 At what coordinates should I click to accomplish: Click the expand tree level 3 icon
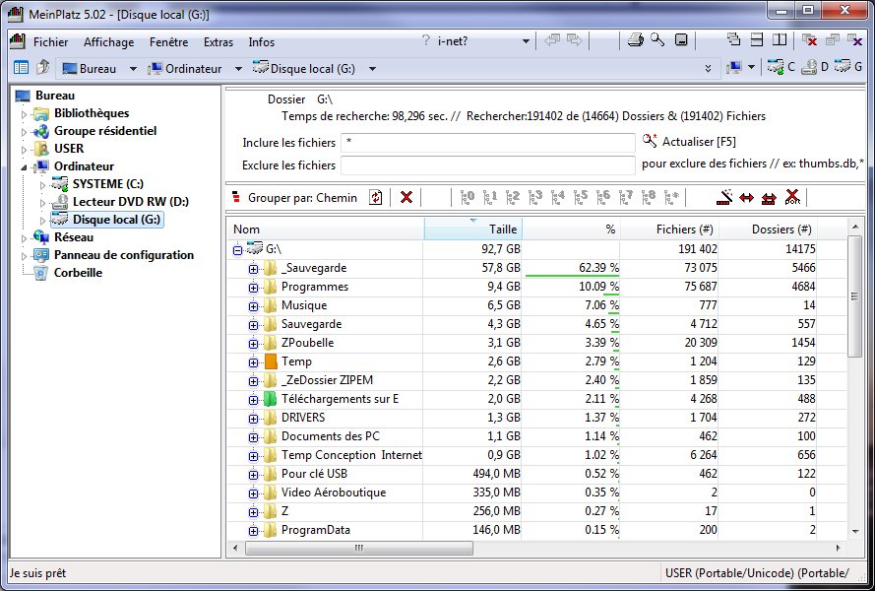(535, 197)
